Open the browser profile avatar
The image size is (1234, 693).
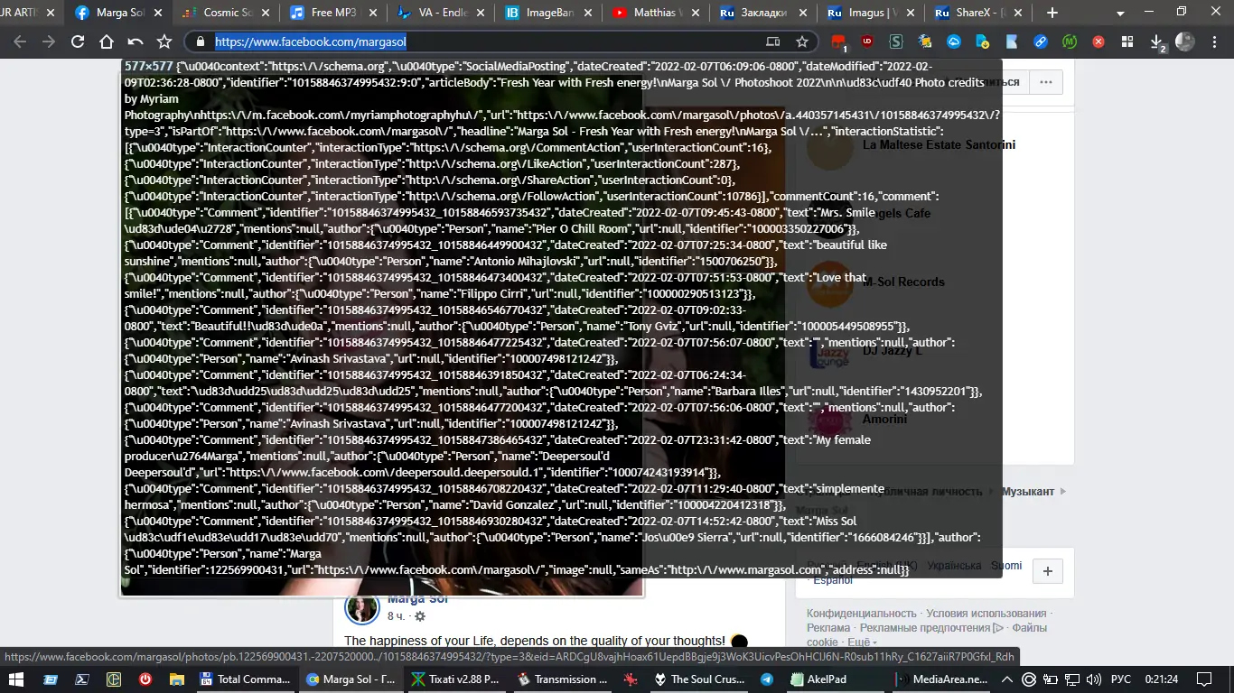pyautogui.click(x=1185, y=42)
